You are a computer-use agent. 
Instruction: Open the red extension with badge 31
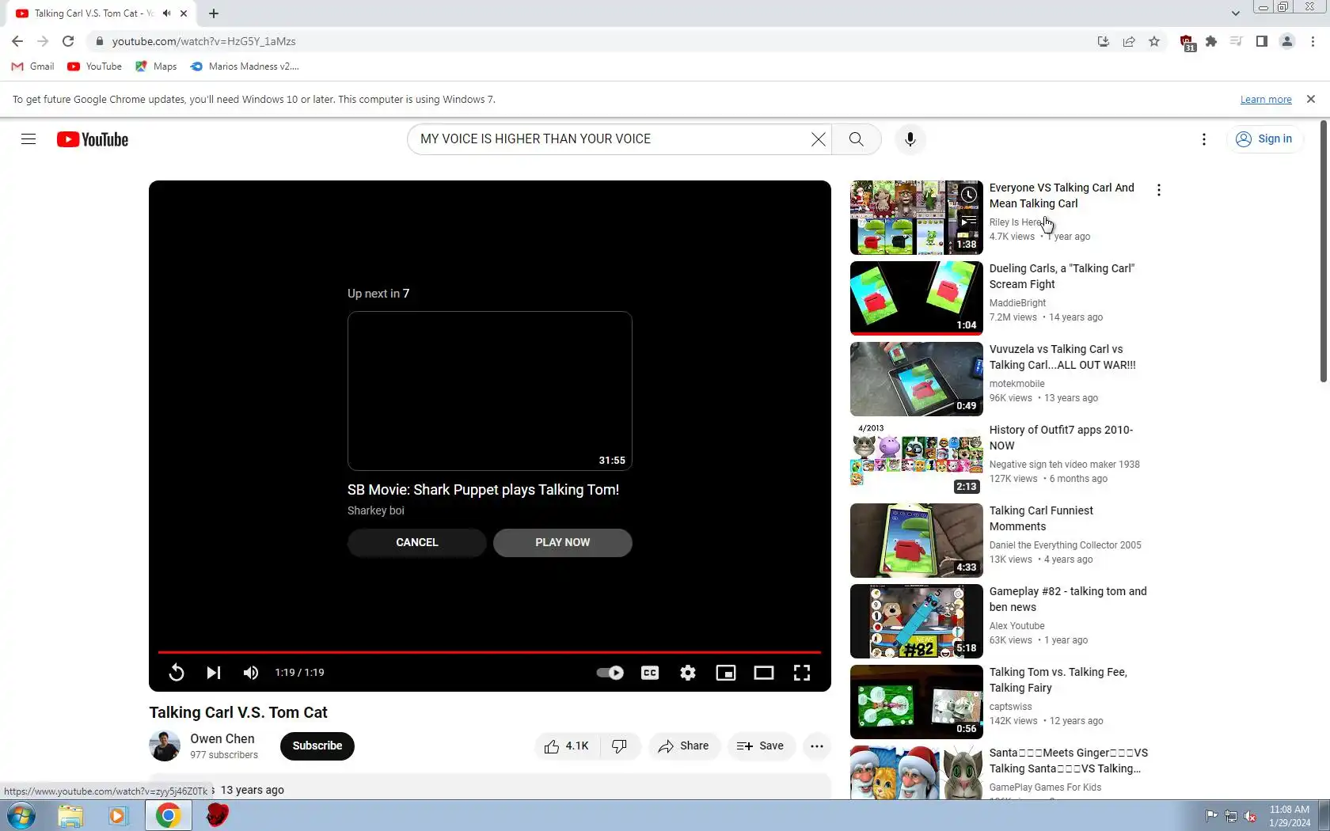1187,43
